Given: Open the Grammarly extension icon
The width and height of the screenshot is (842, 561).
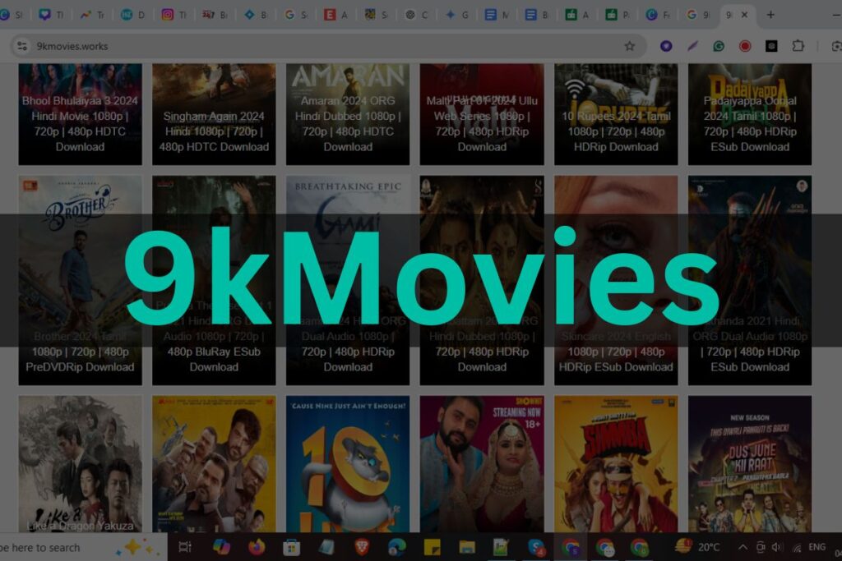Looking at the screenshot, I should [x=719, y=46].
